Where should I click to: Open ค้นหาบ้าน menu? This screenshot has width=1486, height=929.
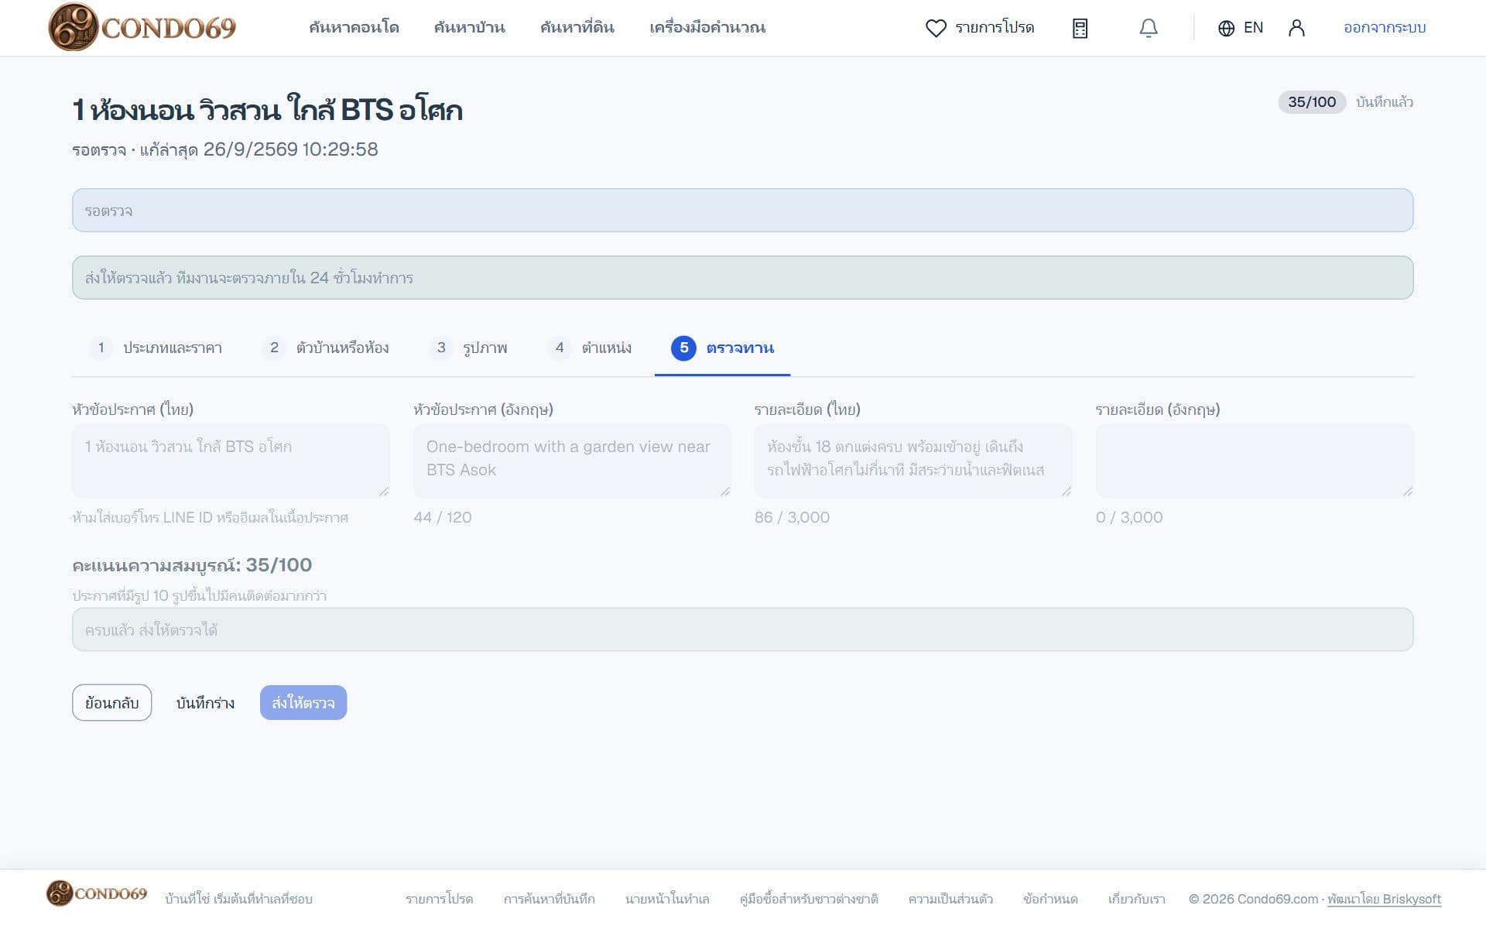coord(469,27)
